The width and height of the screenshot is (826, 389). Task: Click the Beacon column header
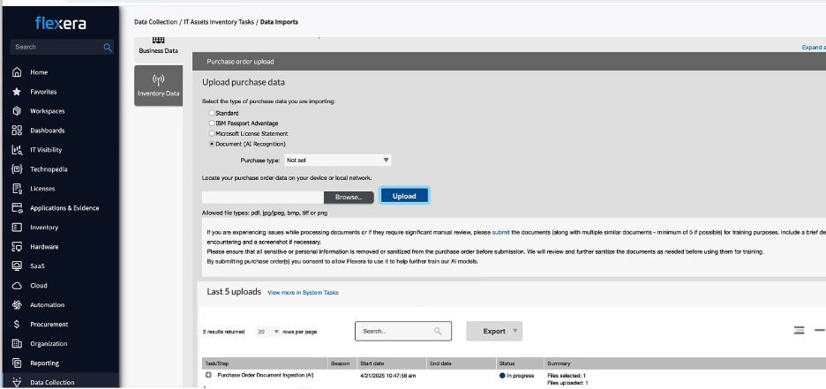tap(342, 363)
